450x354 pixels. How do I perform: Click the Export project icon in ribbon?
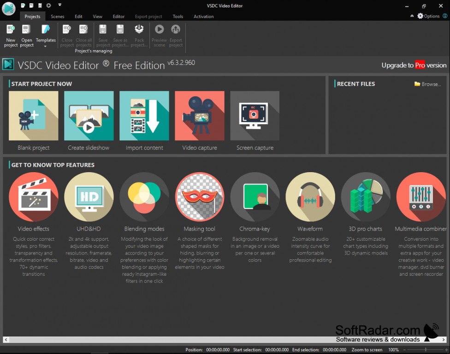tap(176, 29)
